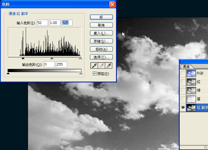This screenshot has width=208, height=150.
Task: Click the gray midtone input slider triangle
Action: [52, 58]
